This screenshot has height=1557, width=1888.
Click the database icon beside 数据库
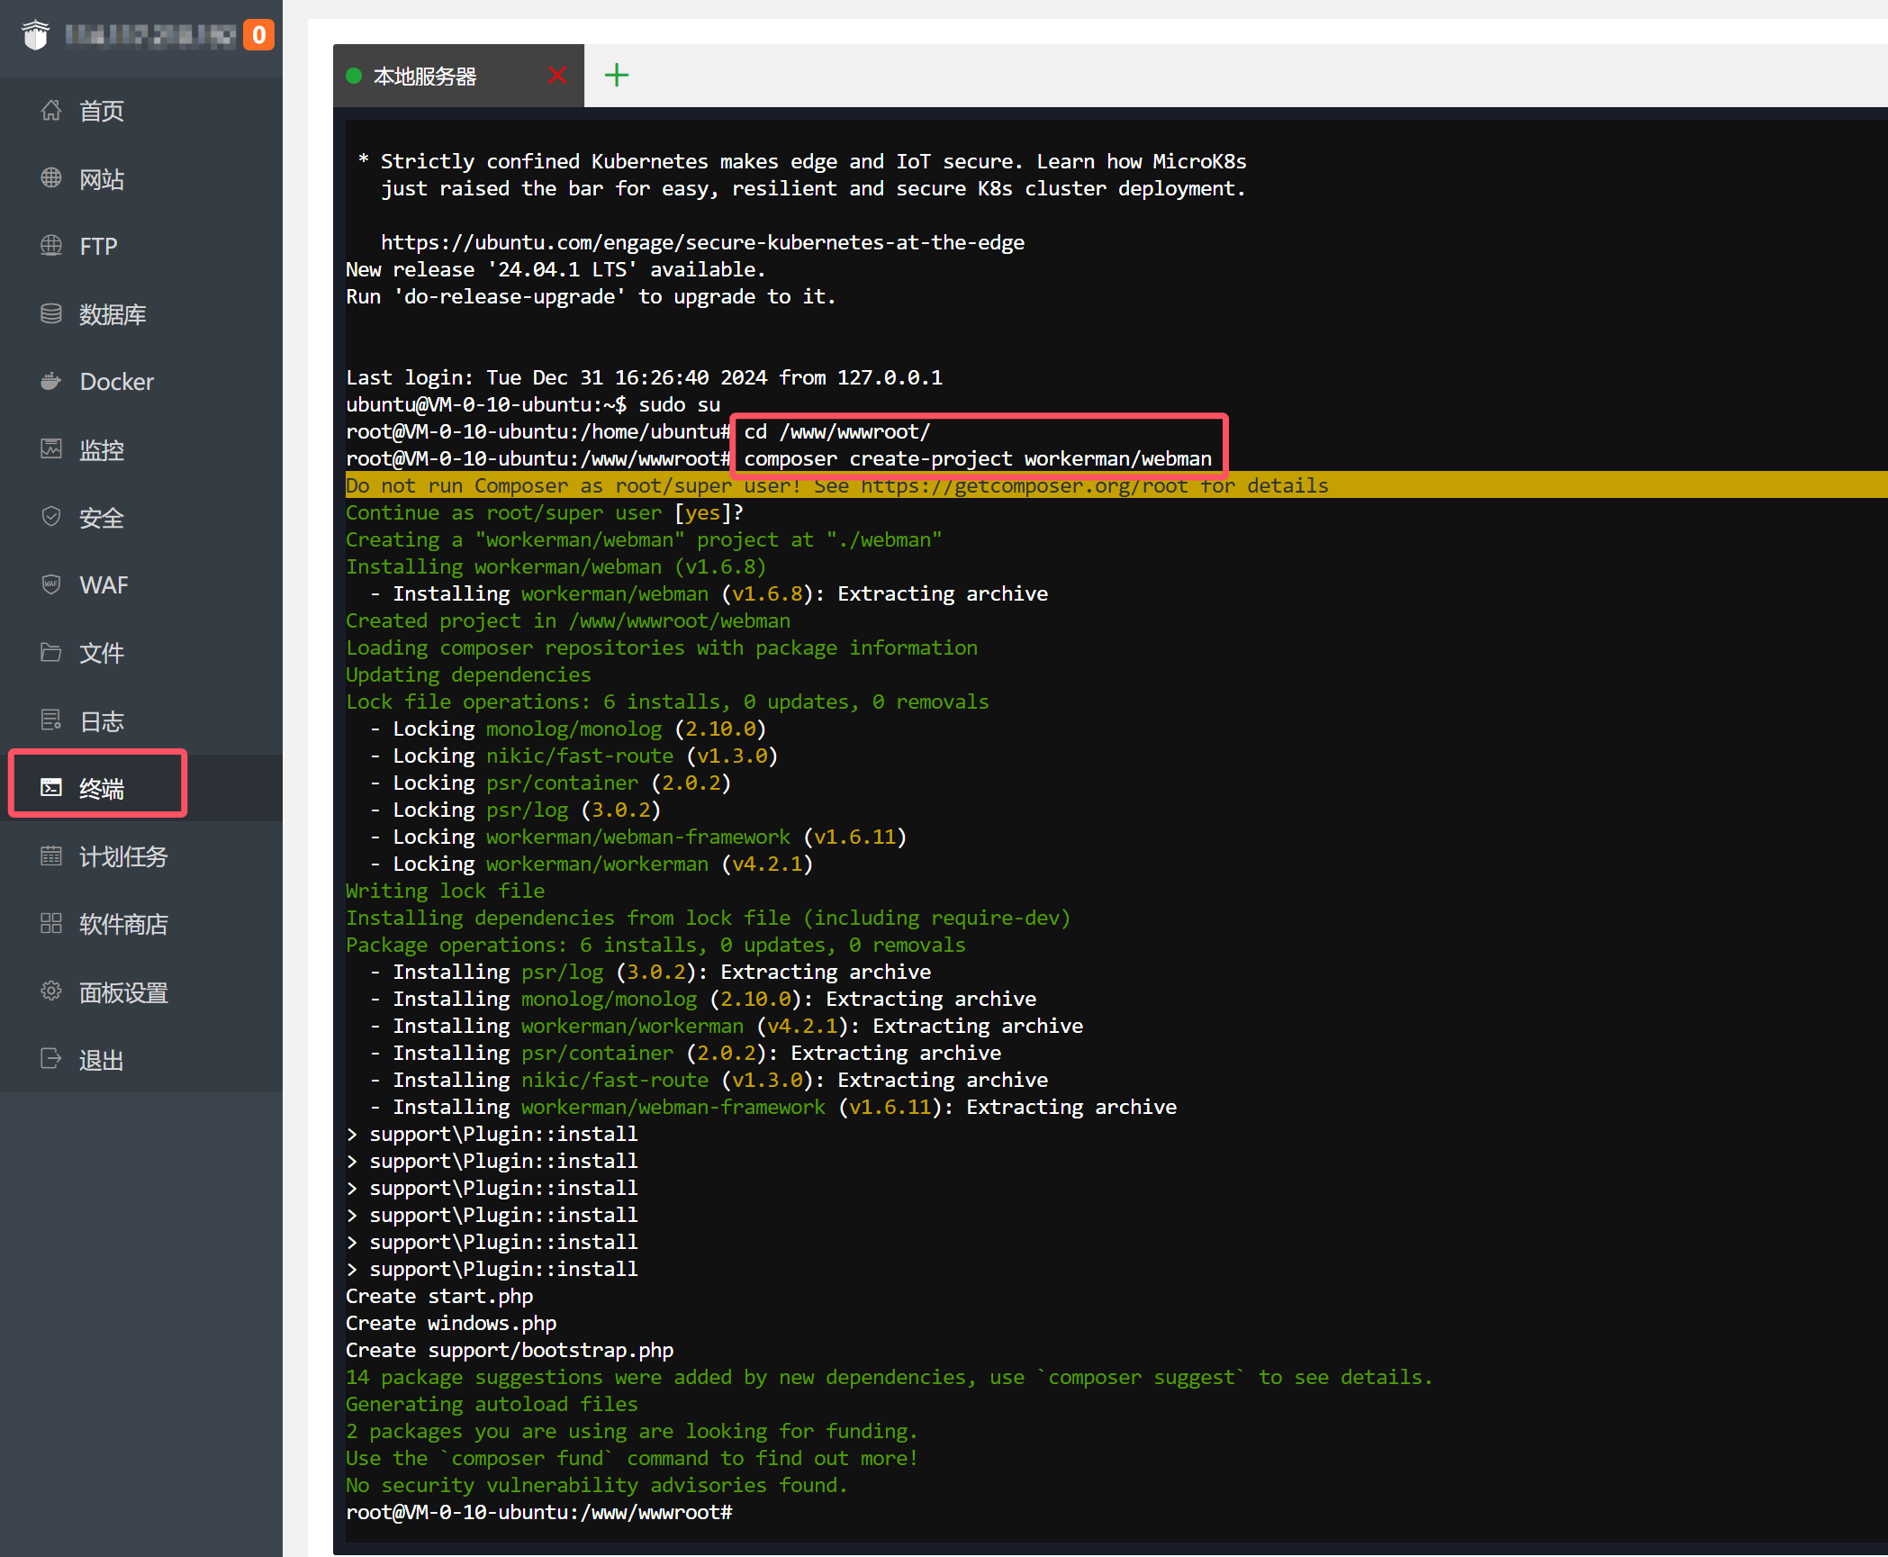[x=51, y=313]
